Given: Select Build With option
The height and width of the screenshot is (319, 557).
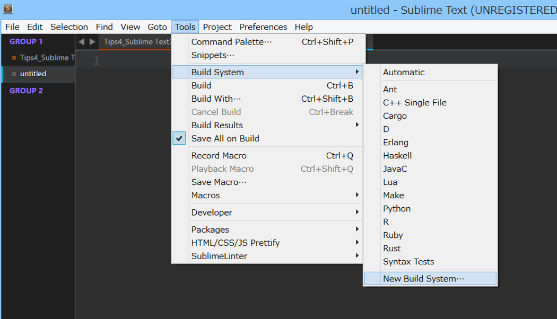Looking at the screenshot, I should pyautogui.click(x=267, y=99).
